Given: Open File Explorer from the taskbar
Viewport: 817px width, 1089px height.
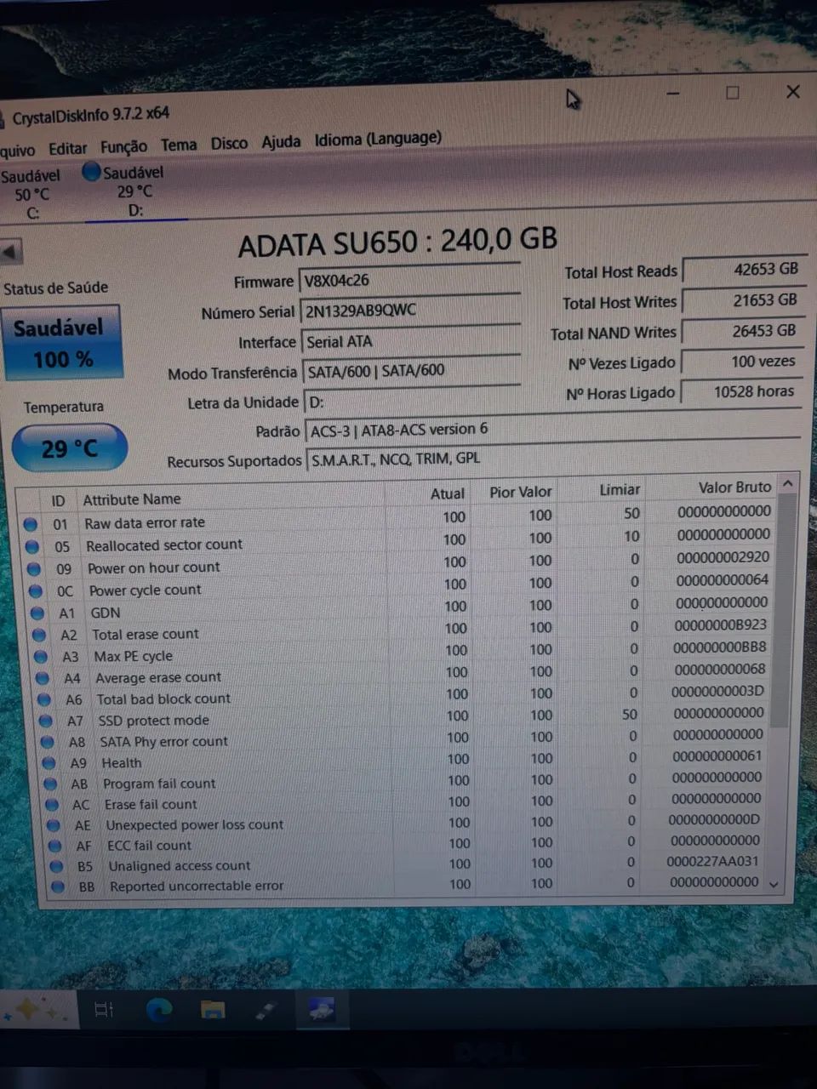Looking at the screenshot, I should click(213, 1010).
